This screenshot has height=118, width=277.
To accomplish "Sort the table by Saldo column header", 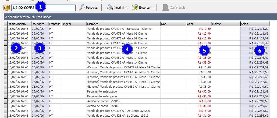I will tap(254, 24).
